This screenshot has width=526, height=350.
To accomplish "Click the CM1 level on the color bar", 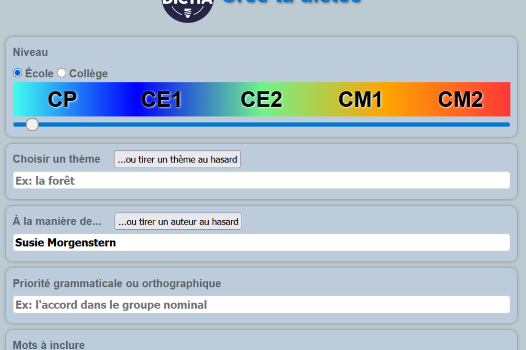I will (360, 99).
